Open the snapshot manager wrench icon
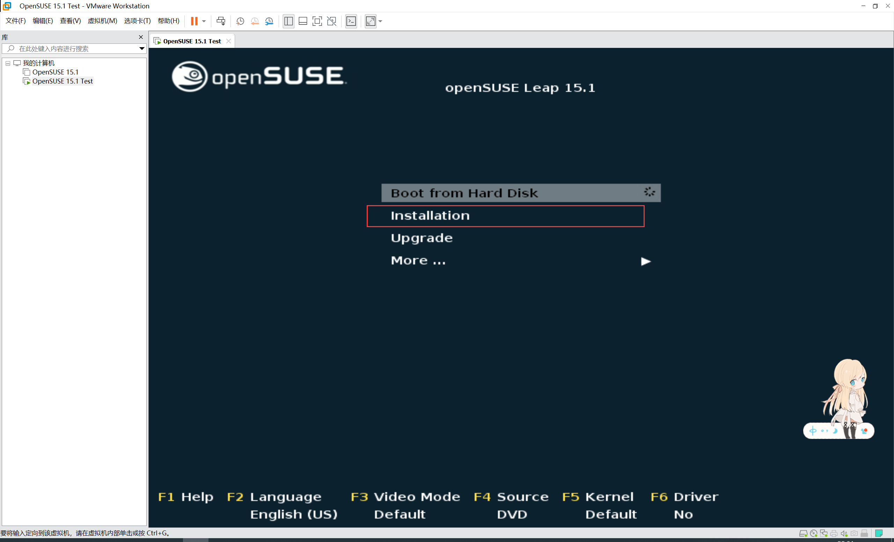The width and height of the screenshot is (894, 542). (269, 21)
